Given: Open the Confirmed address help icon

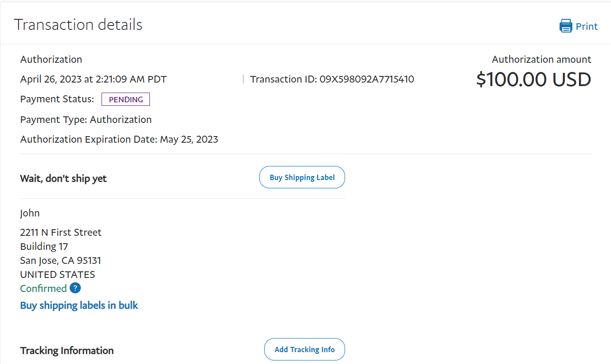Looking at the screenshot, I should 75,288.
